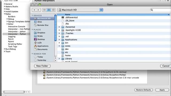Expand Install/Update preferences node
The height and width of the screenshot is (96, 171).
(5, 11)
